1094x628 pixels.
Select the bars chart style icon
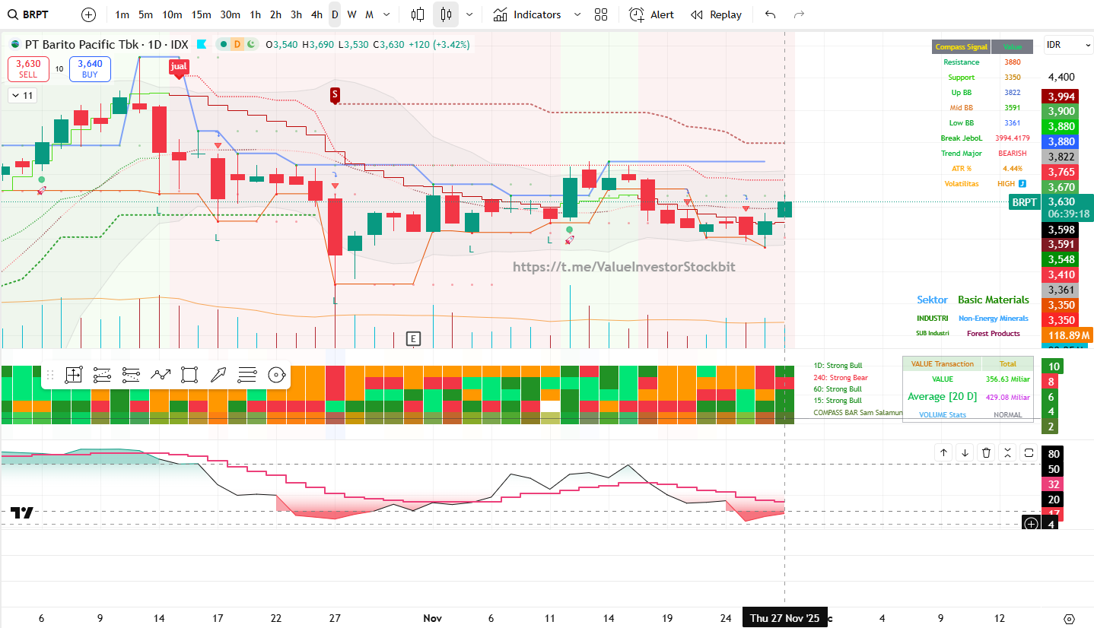(x=418, y=14)
